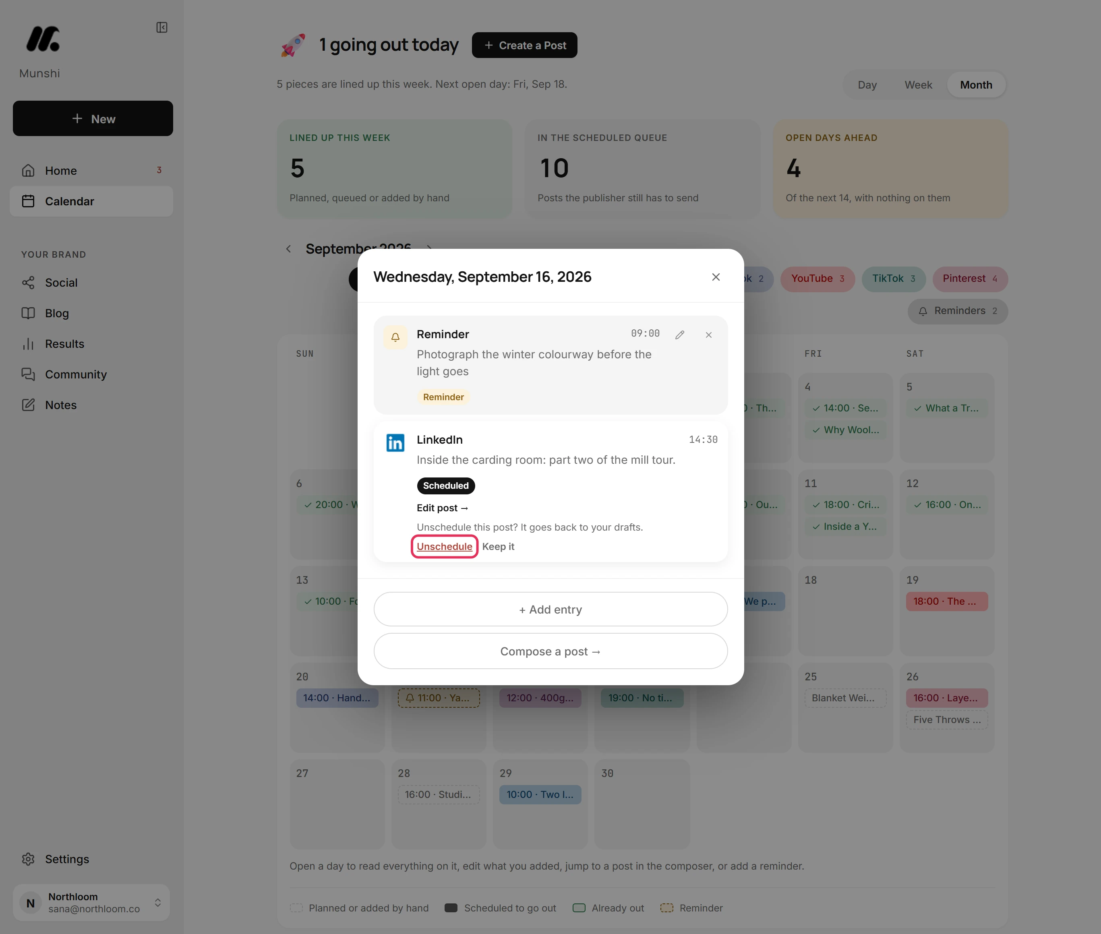1101x934 pixels.
Task: Open 18:00 Cri... entry on 11
Action: tap(845, 505)
